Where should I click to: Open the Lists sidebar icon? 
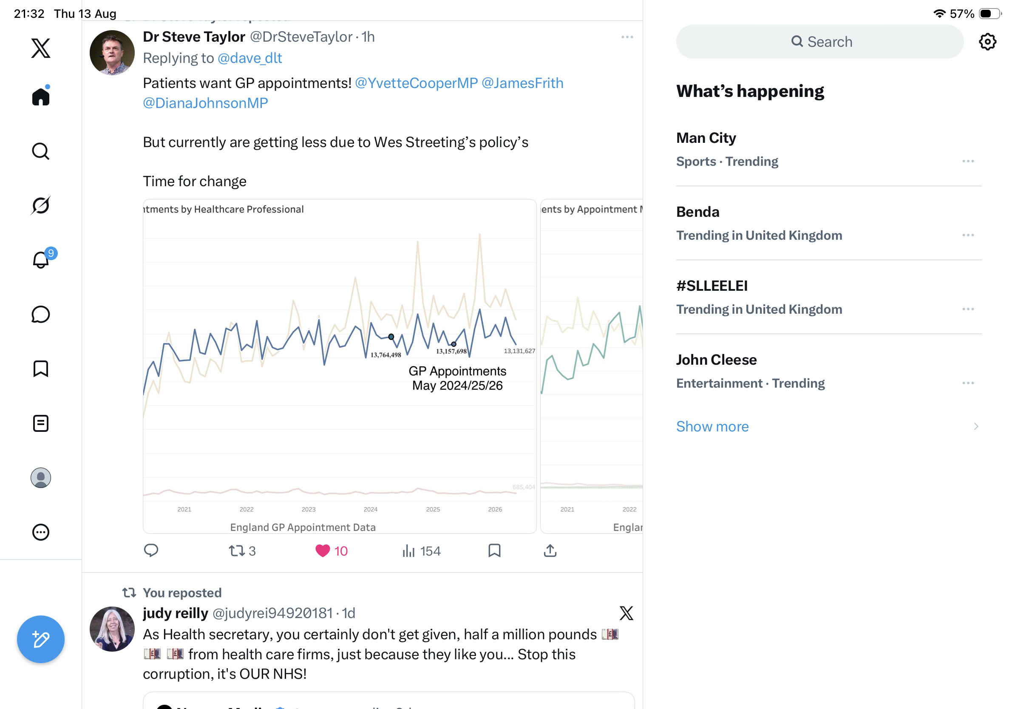(41, 423)
